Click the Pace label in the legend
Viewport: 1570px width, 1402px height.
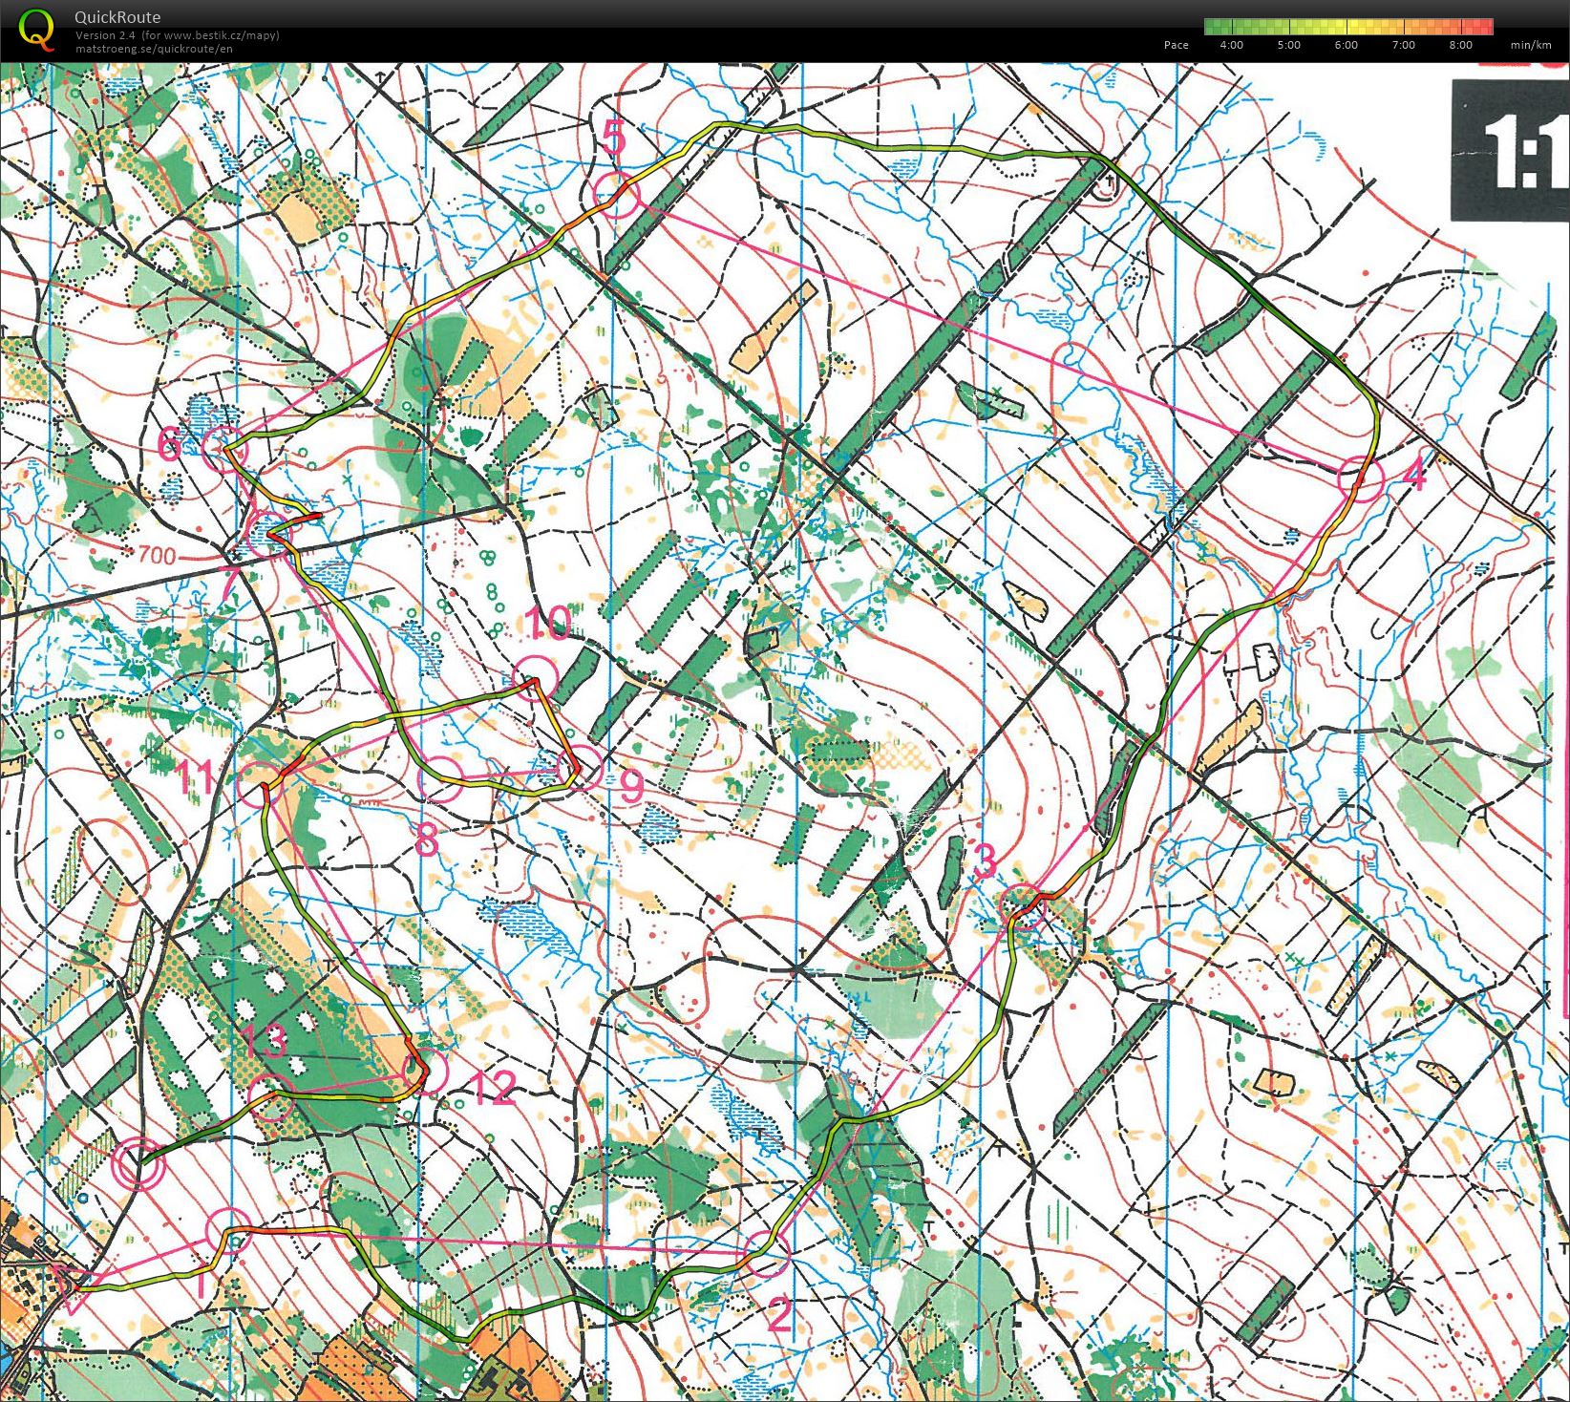1177,45
